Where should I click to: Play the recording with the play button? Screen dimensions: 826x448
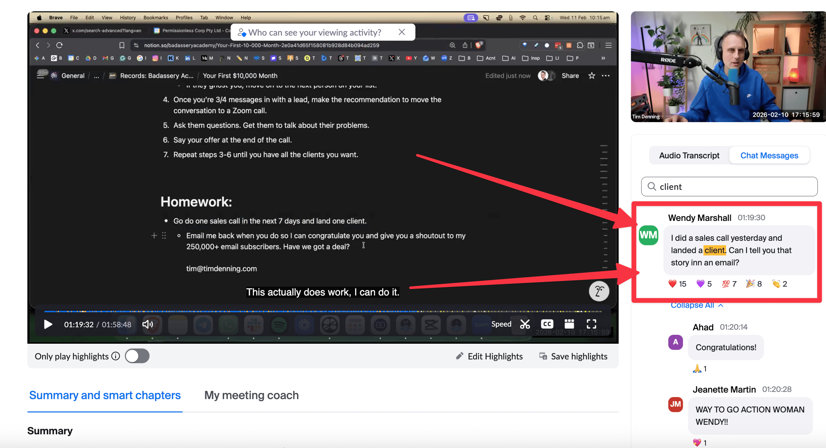pos(48,324)
